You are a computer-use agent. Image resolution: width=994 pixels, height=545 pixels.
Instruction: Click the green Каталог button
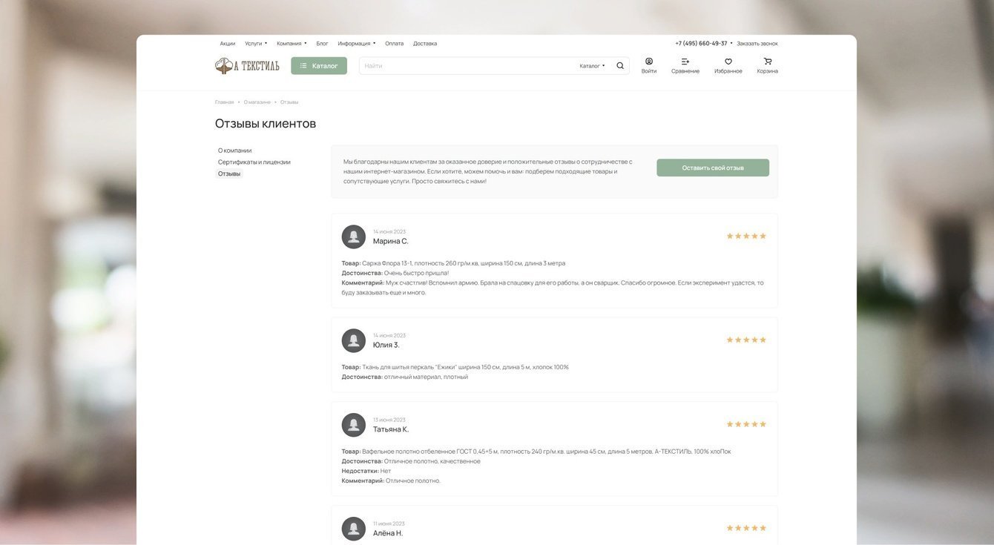pos(319,66)
